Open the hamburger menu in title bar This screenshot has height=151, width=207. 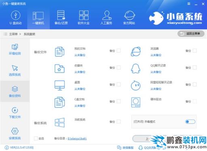click(x=189, y=4)
